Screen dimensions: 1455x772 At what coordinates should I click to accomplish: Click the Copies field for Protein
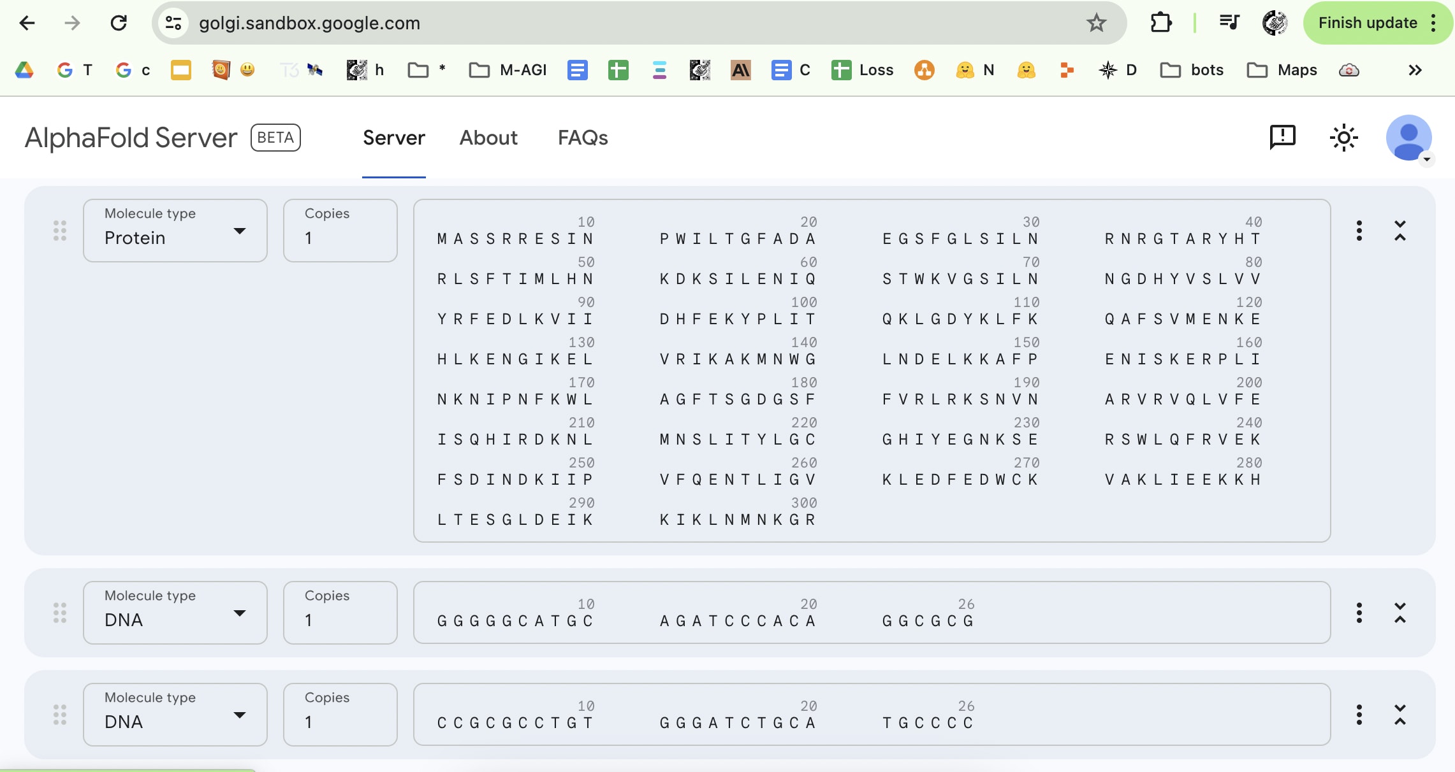(340, 231)
